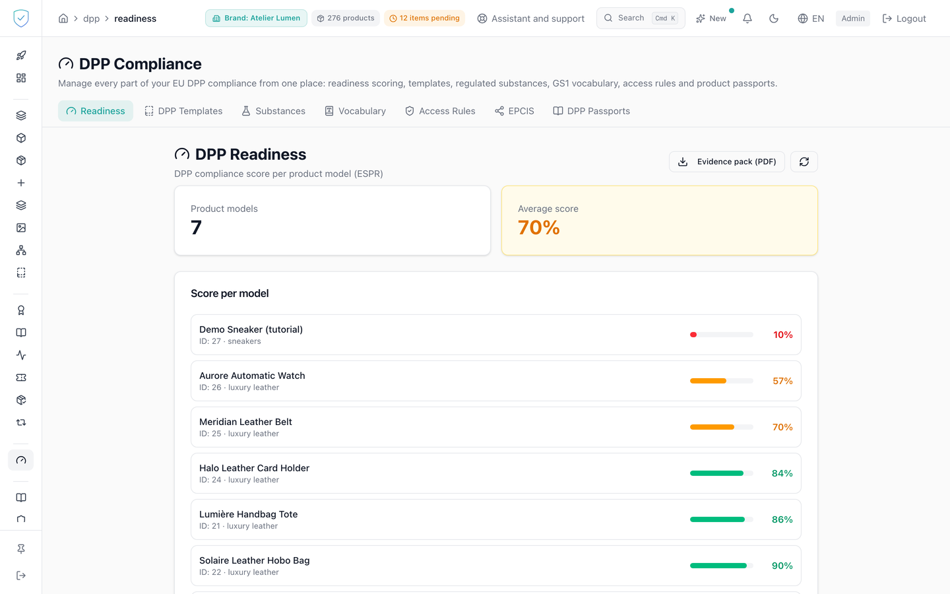This screenshot has width=950, height=594.
Task: Open the DPP Passports tab
Action: coord(592,111)
